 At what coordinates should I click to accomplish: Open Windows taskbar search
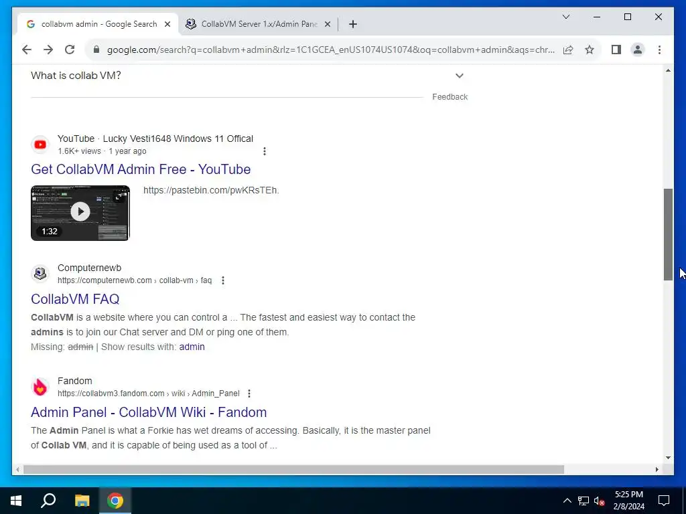[48, 501]
